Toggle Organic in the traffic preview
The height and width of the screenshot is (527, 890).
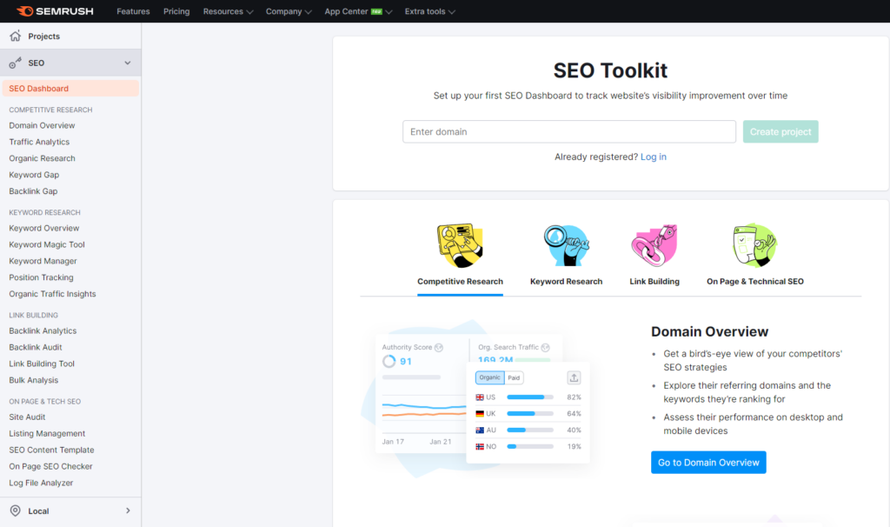[x=489, y=377]
